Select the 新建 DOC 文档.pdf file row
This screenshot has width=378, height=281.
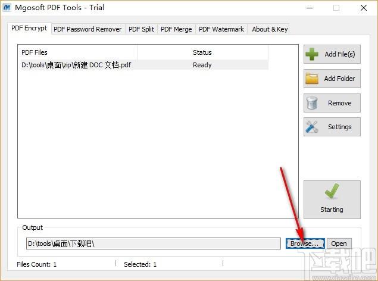[x=145, y=65]
